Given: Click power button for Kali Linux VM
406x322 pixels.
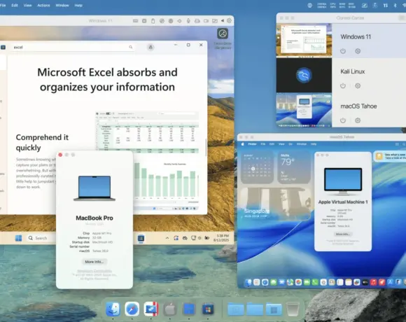Looking at the screenshot, I should click(x=343, y=85).
